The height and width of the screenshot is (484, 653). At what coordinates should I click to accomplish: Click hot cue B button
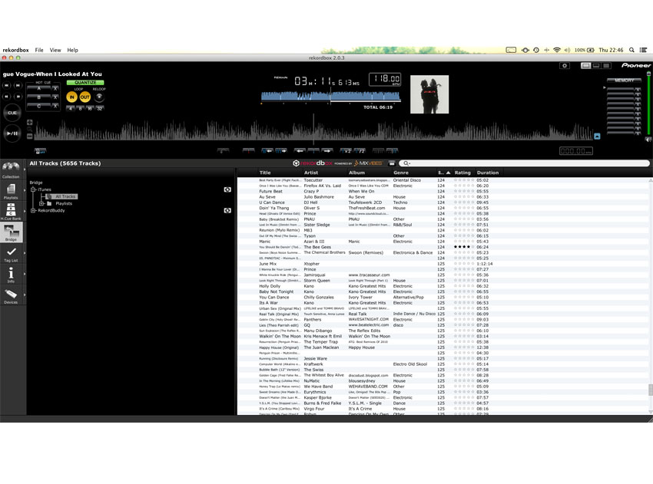point(39,97)
